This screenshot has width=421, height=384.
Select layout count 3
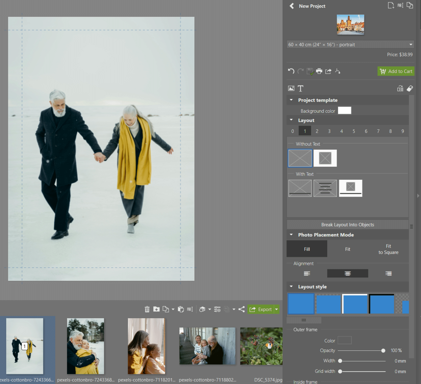329,131
